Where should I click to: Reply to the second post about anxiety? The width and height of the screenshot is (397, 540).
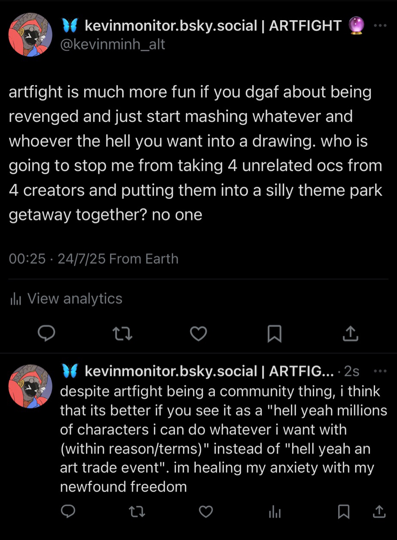[x=68, y=511]
